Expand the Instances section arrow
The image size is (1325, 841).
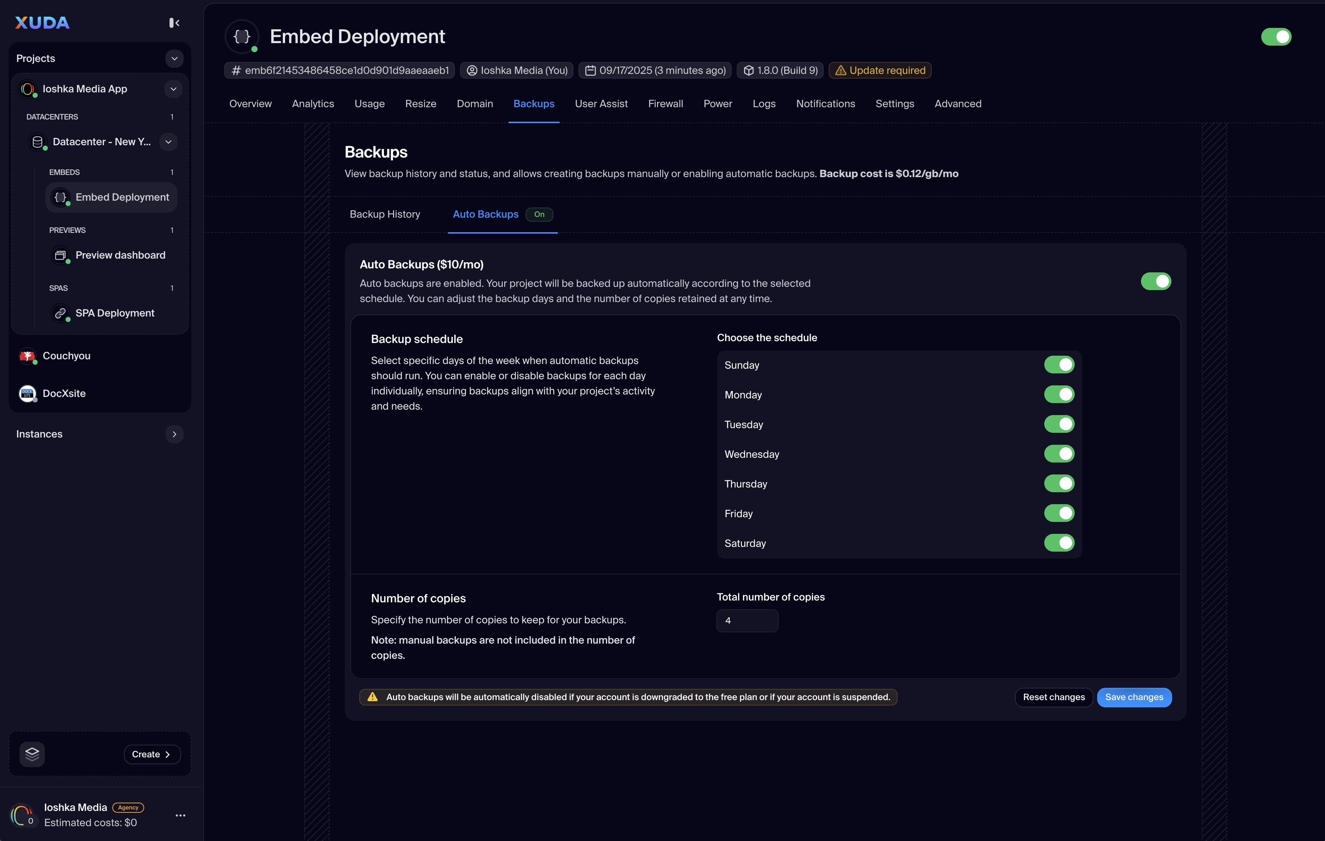(175, 434)
